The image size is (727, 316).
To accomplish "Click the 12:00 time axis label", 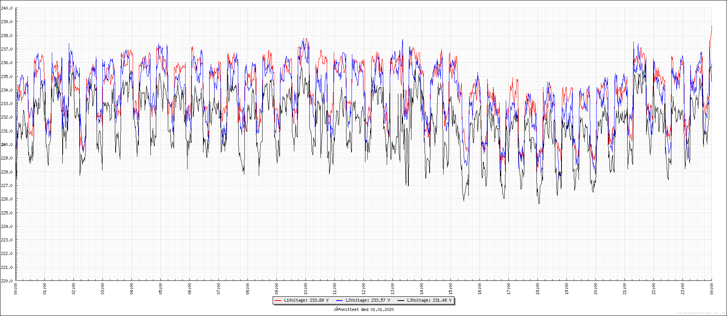I will (x=363, y=289).
